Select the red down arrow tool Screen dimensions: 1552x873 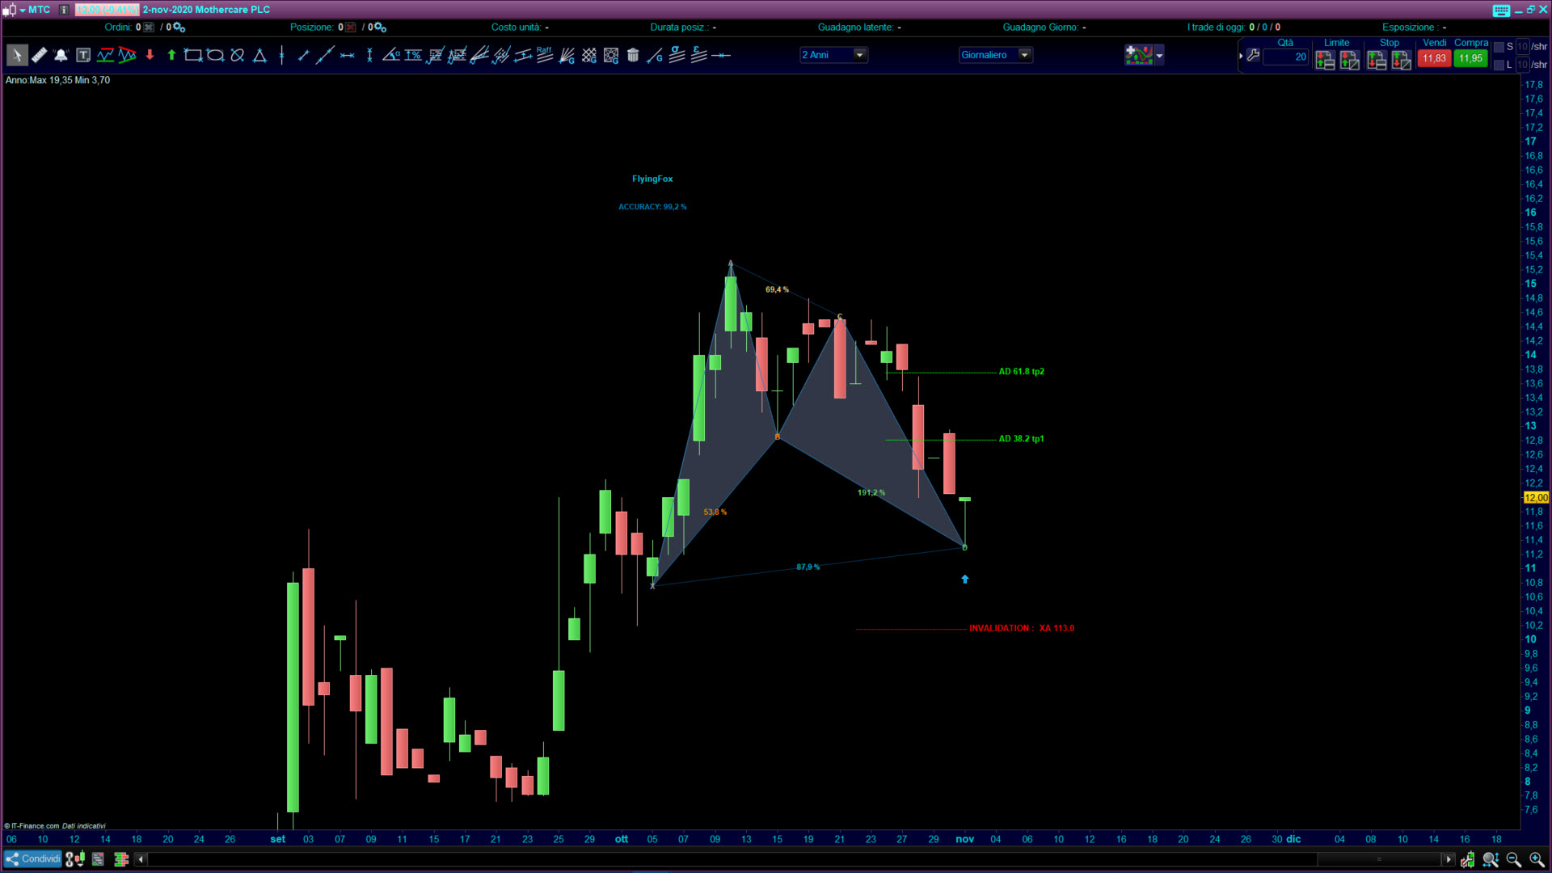[x=150, y=55]
